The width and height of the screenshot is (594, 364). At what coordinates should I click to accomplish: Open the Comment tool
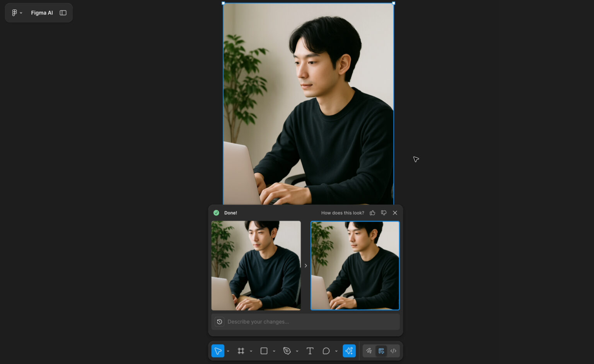pyautogui.click(x=326, y=351)
